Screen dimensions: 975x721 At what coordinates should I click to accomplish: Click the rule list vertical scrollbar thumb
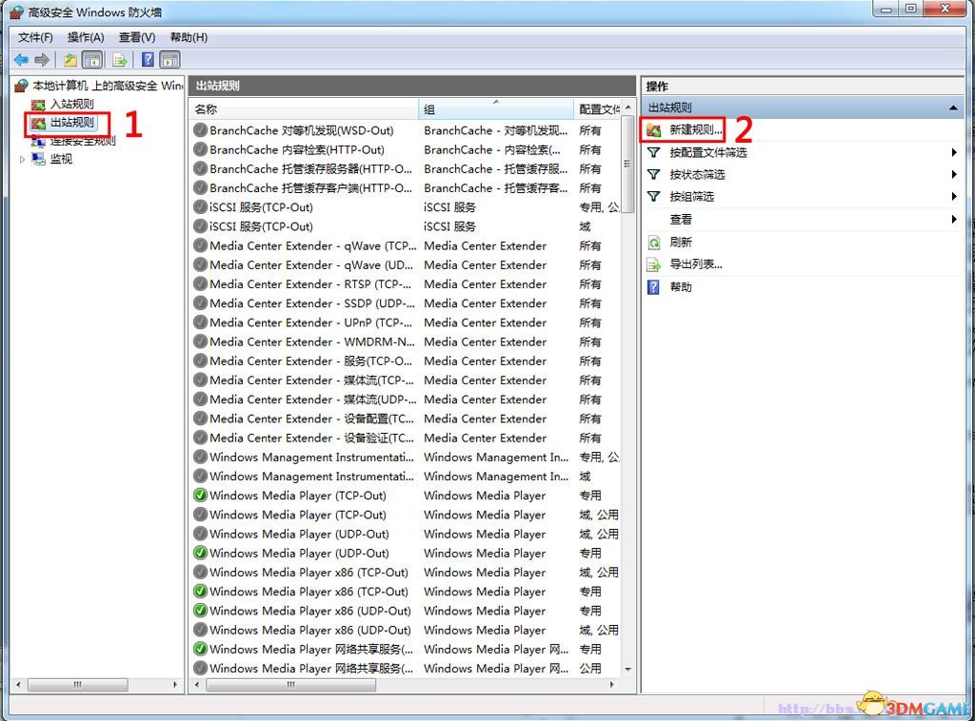(x=627, y=164)
